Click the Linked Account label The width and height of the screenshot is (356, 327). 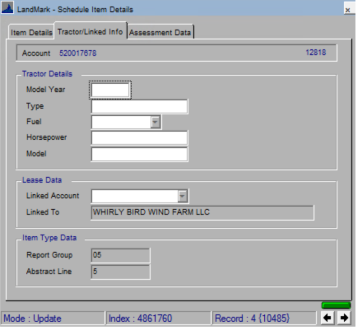click(x=53, y=196)
